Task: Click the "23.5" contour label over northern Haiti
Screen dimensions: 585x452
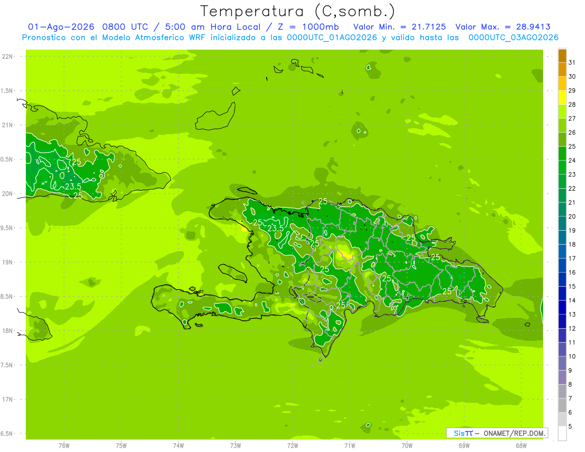Action: (x=275, y=228)
